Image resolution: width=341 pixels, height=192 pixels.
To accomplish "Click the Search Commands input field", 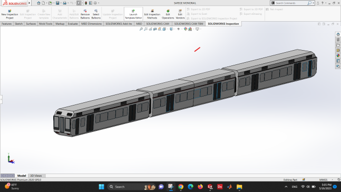I will (x=291, y=3).
